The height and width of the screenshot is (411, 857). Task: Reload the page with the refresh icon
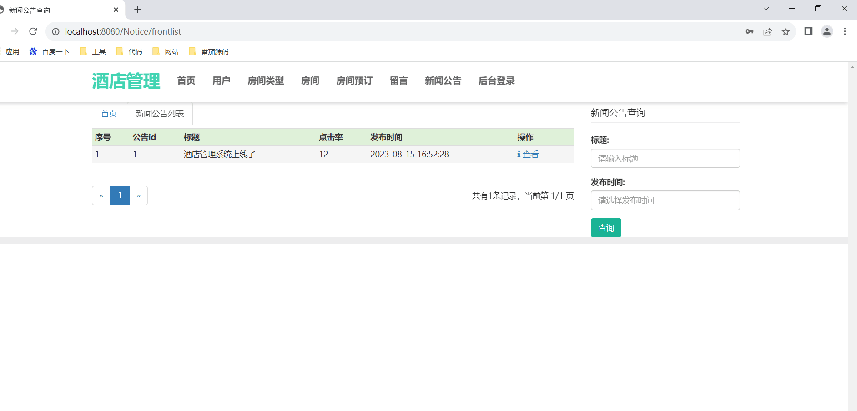[x=33, y=31]
